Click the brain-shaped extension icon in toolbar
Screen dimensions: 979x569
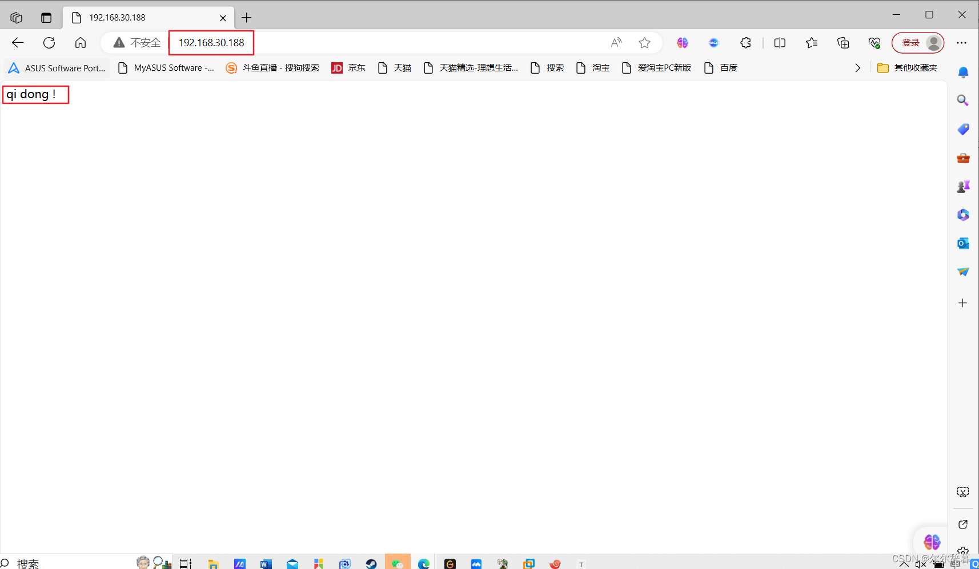pyautogui.click(x=683, y=43)
